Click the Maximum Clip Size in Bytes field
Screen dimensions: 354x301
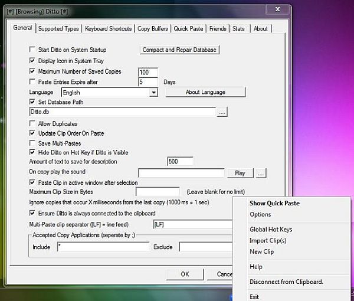click(x=158, y=192)
